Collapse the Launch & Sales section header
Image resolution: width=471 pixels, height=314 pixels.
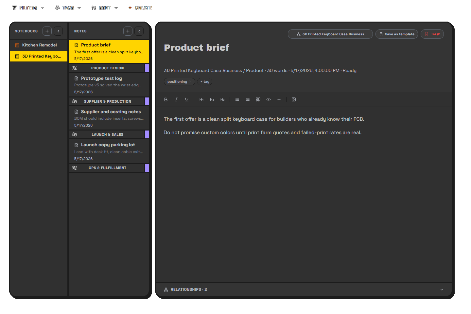(107, 134)
